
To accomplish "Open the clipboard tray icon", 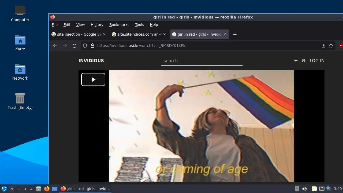I will (314, 189).
